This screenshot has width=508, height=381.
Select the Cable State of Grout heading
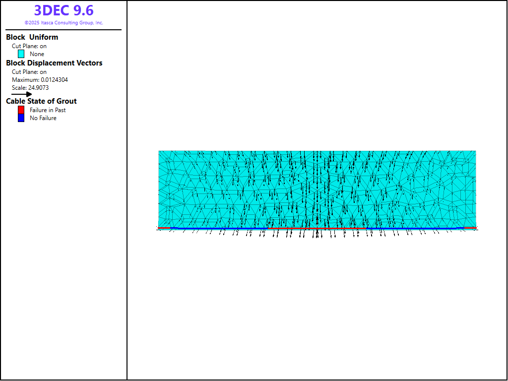click(x=41, y=101)
